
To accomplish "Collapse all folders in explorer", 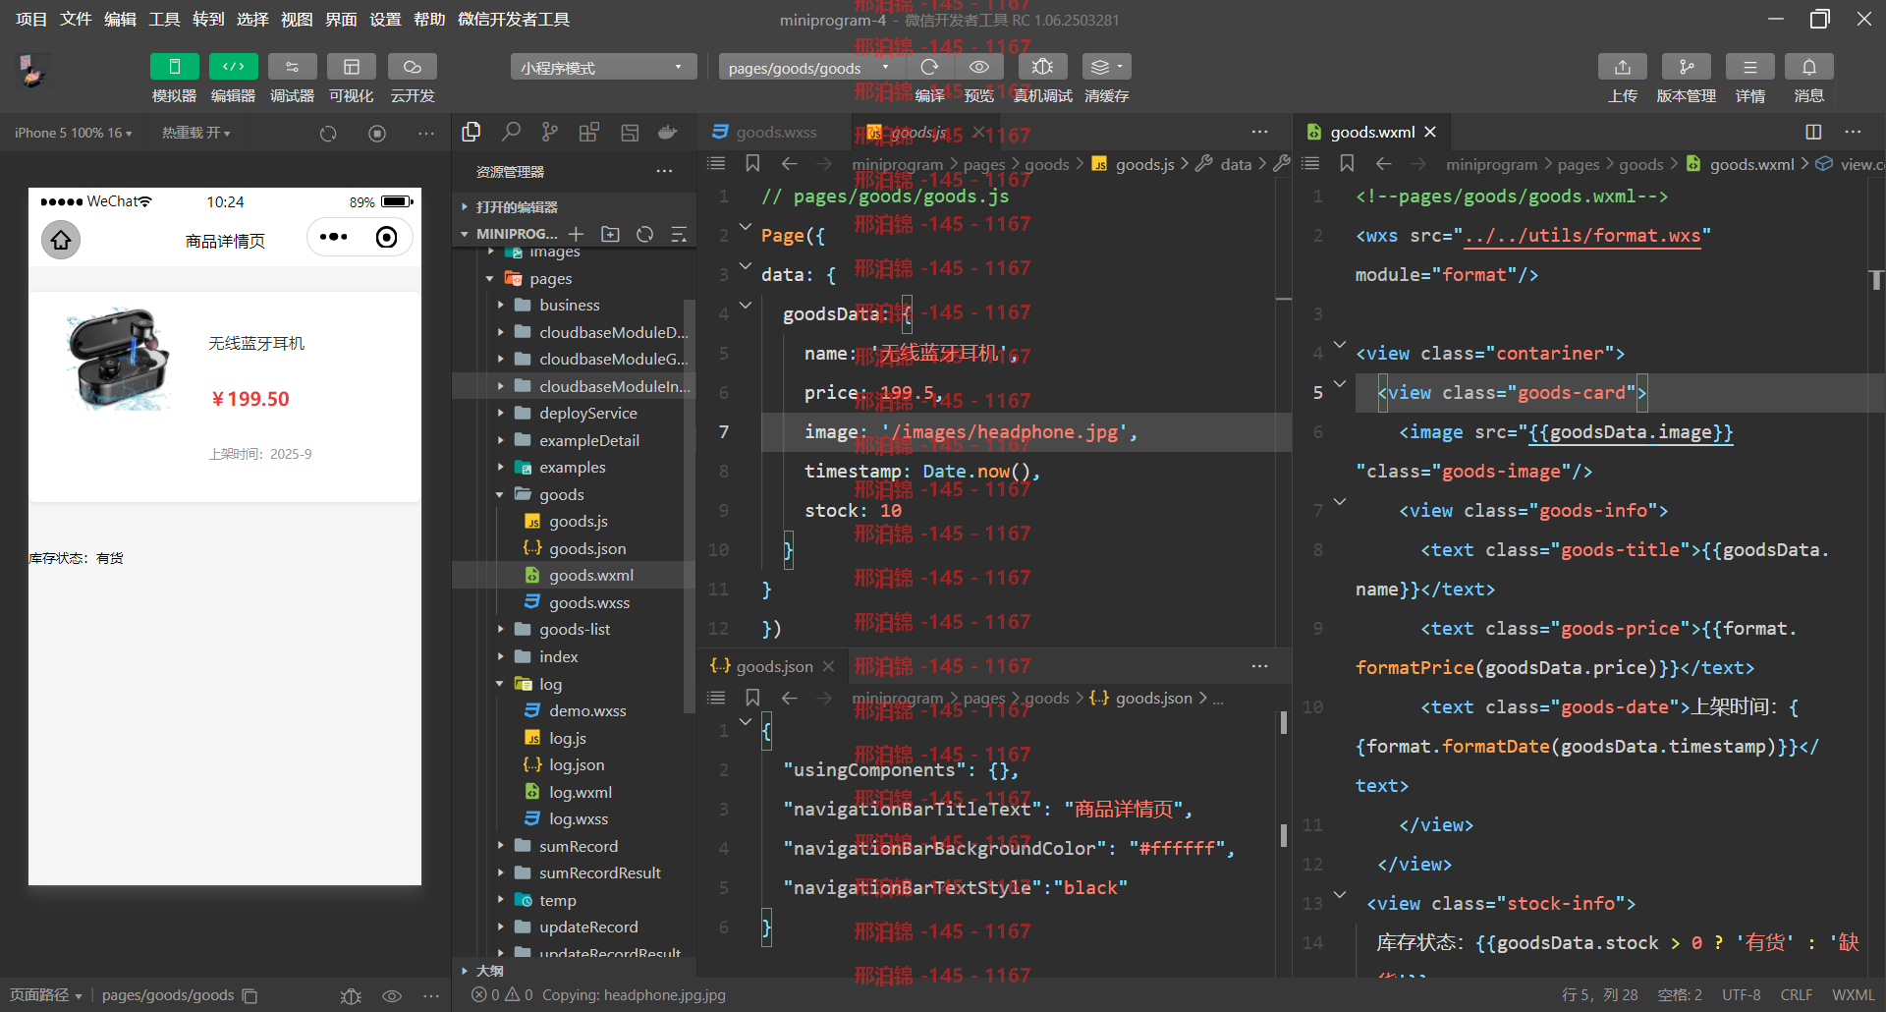I will pyautogui.click(x=679, y=234).
